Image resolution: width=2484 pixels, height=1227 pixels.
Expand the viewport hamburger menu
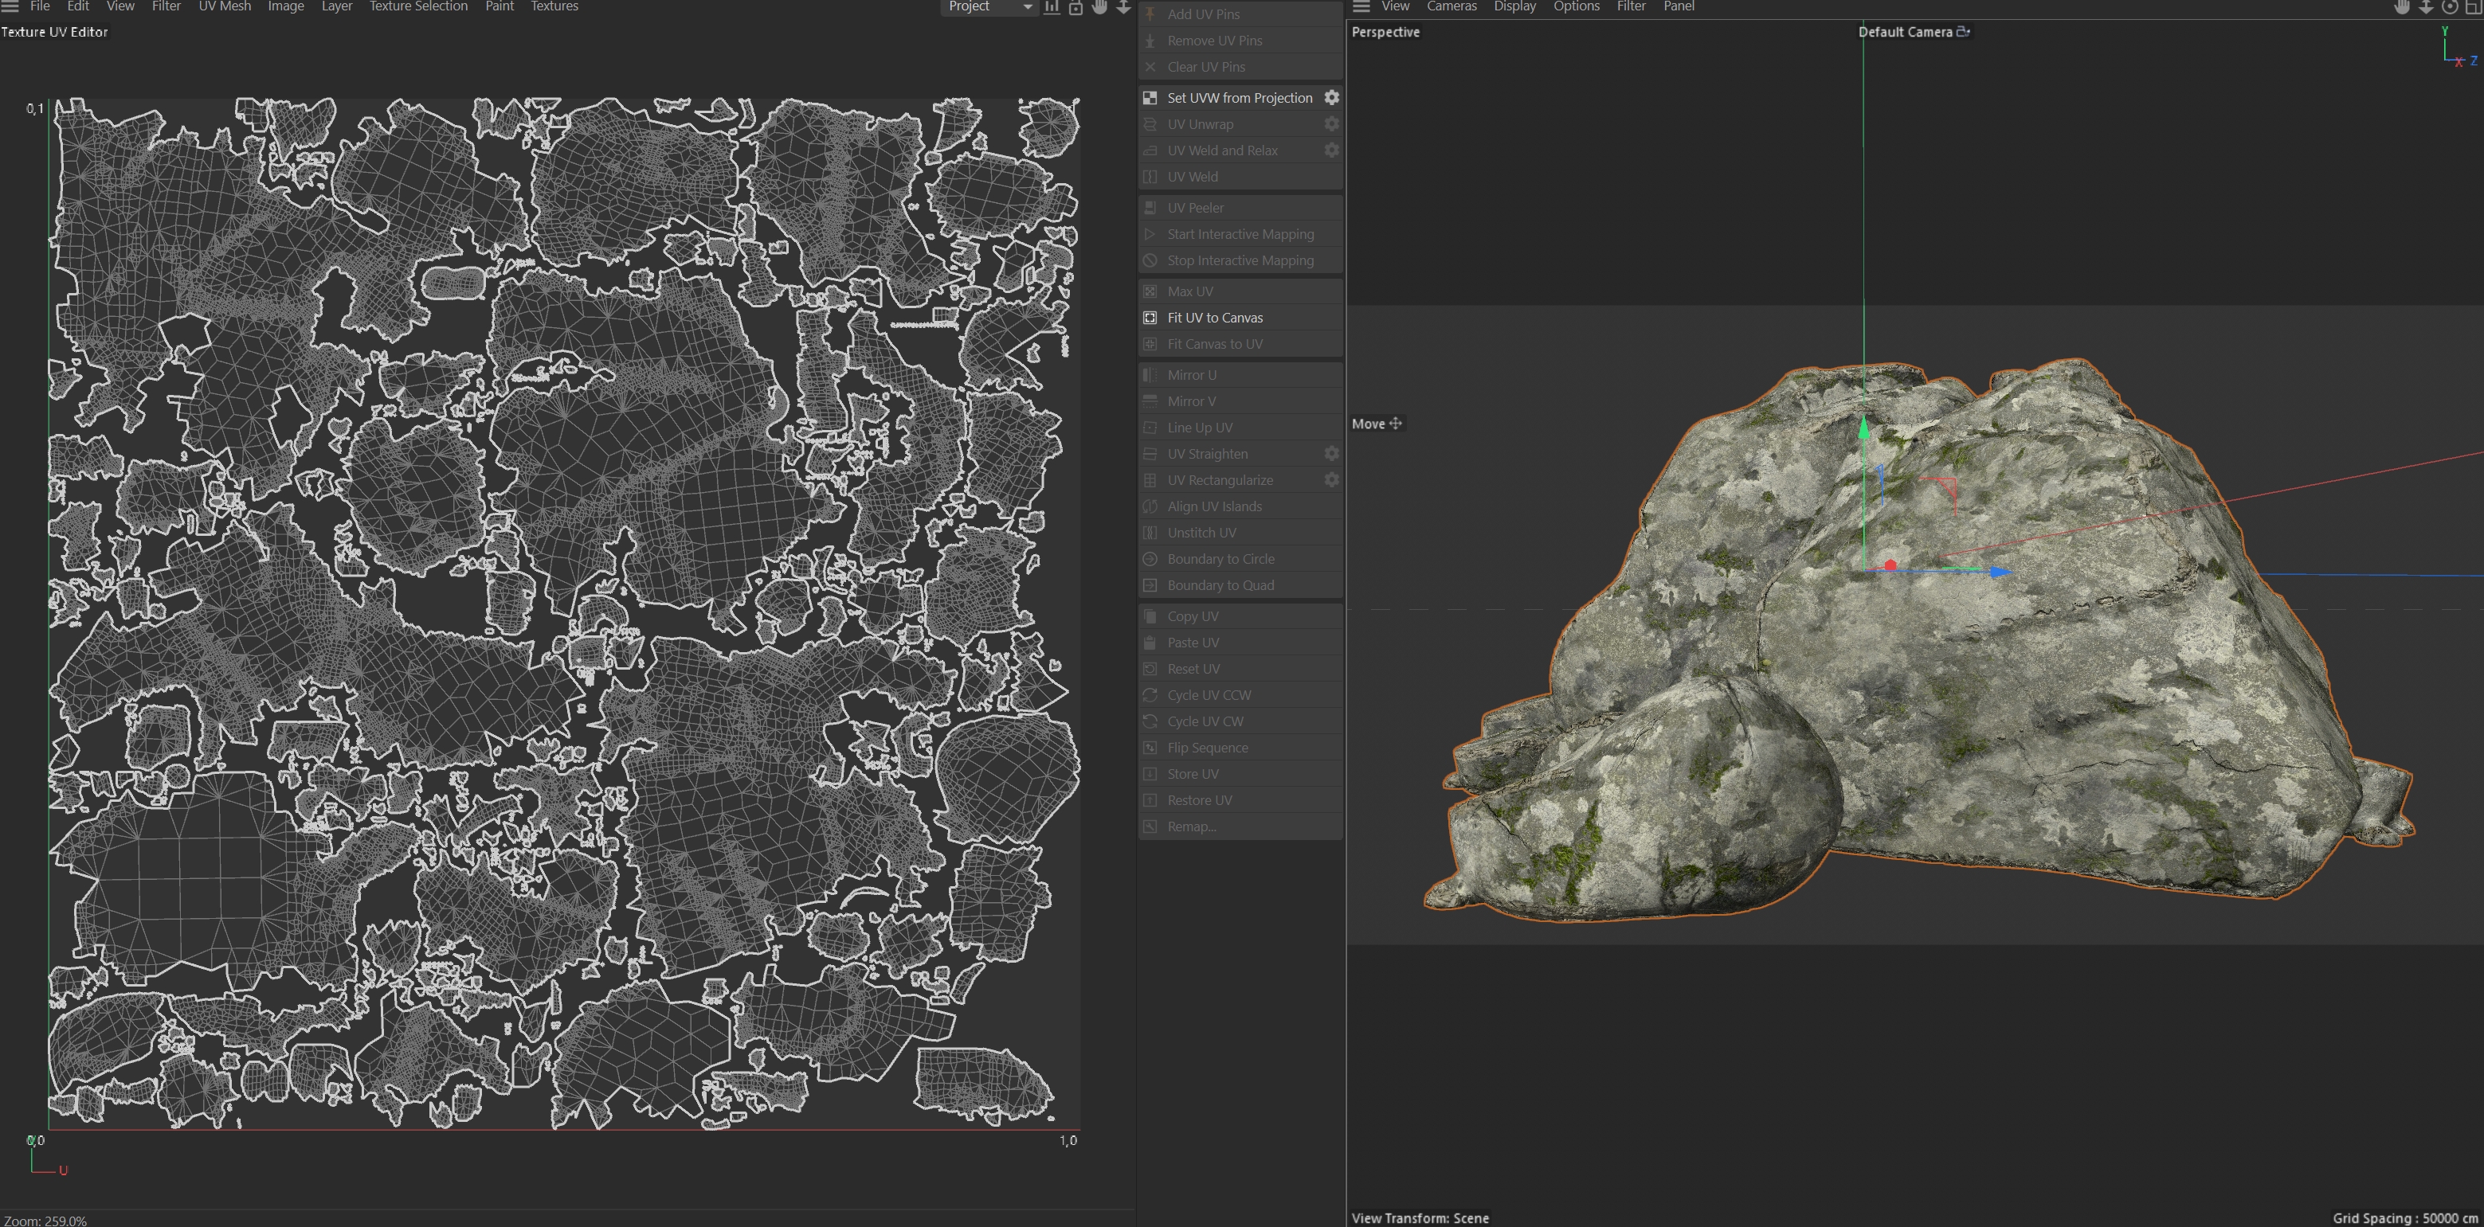click(1361, 6)
